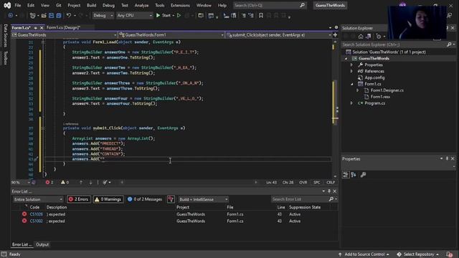Click the Undo arrow icon

point(69,15)
